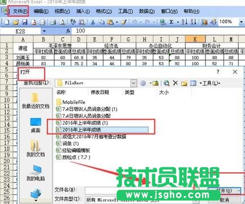Open the 帮助(H) menu
The width and height of the screenshot is (245, 204).
(x=191, y=11)
